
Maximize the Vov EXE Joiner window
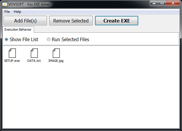(162, 3)
